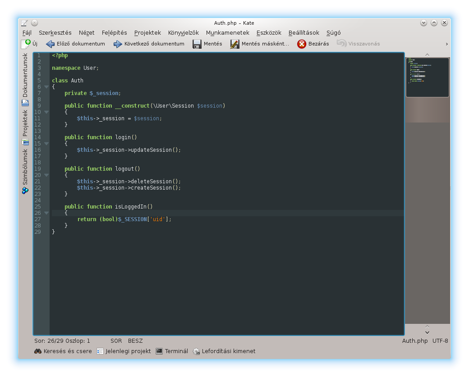
Task: Click the Mentés másként pencil icon
Action: (235, 44)
